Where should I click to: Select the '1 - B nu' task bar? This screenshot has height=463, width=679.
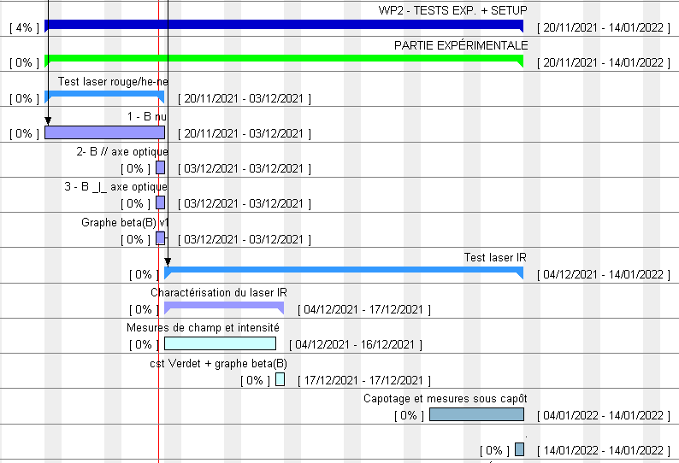point(103,132)
